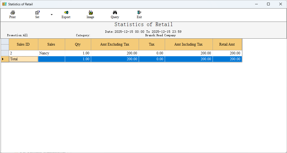
Task: Open the Set settings icon
Action: coord(37,13)
